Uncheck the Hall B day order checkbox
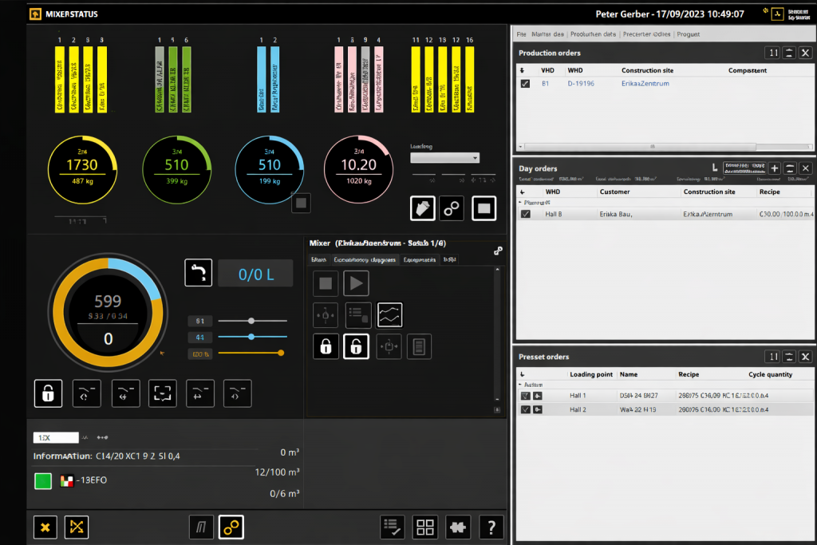The image size is (817, 545). pyautogui.click(x=525, y=214)
